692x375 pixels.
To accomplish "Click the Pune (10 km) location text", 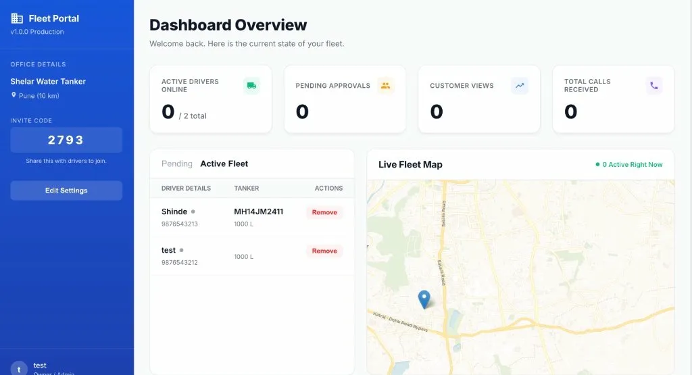I will click(x=39, y=96).
